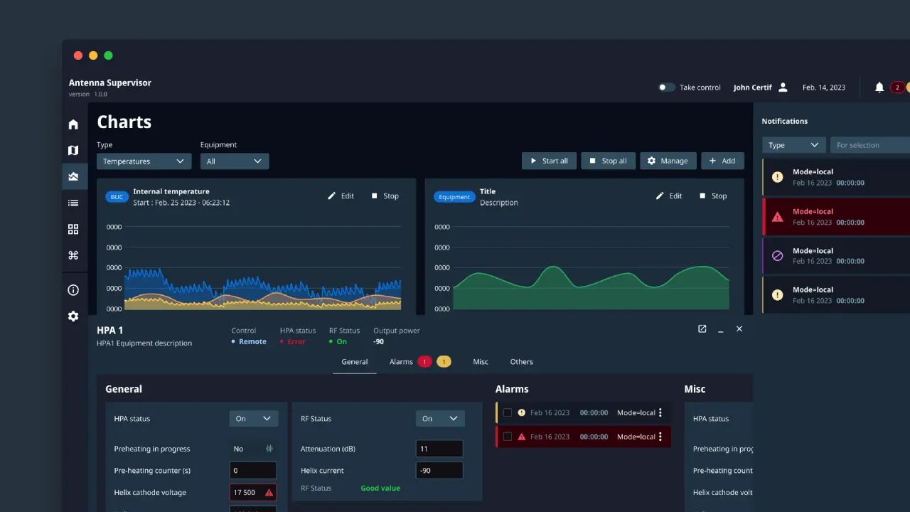Open the HPA status On dropdown
Image resolution: width=910 pixels, height=512 pixels.
(253, 419)
